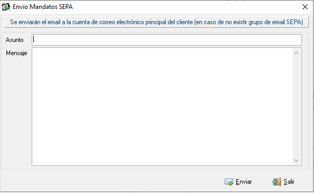Screen dimensions: 314x193
Task: Click the envelope icon on Enviar
Action: click(x=228, y=182)
